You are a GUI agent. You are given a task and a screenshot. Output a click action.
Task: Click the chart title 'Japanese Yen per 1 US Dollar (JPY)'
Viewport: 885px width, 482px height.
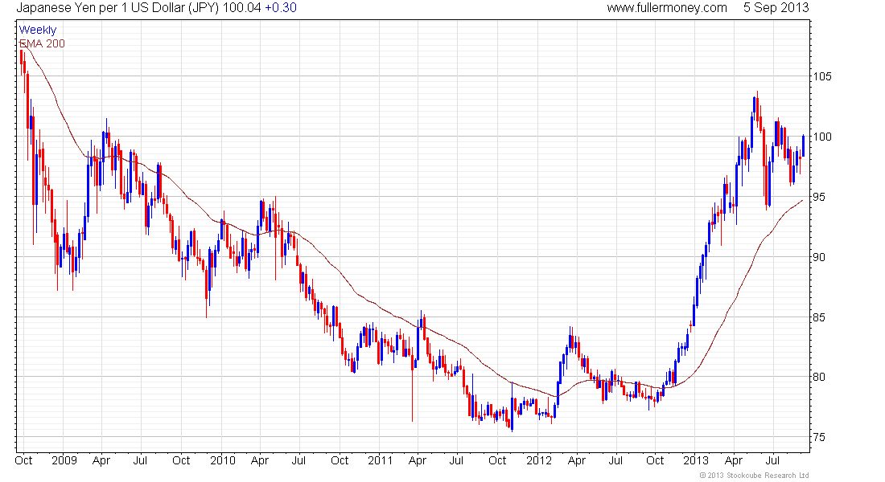117,8
